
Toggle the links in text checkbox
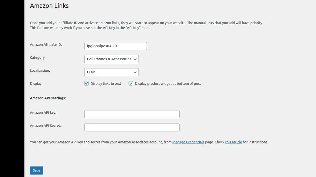click(86, 83)
